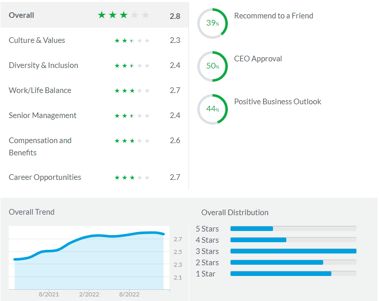Open the Compensation and Benefits category
Image resolution: width=379 pixels, height=301 pixels.
[40, 146]
